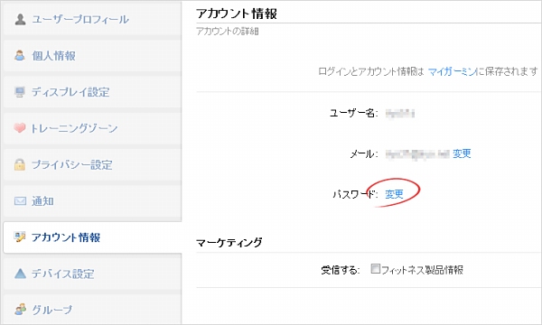542x325 pixels.
Task: Follow the マイガーミン link
Action: 453,71
